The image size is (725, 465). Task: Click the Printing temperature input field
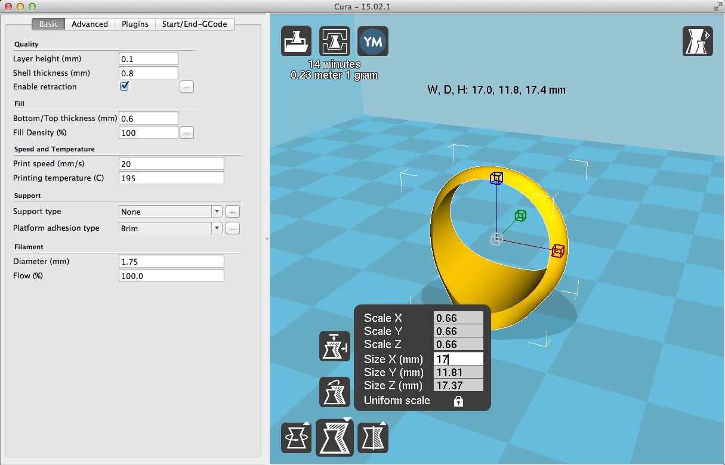click(171, 178)
